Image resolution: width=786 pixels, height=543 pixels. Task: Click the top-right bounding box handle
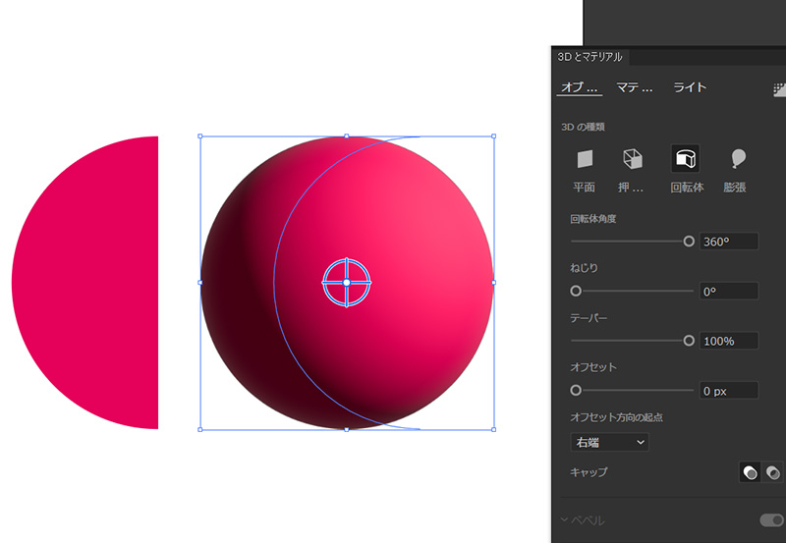pyautogui.click(x=494, y=136)
